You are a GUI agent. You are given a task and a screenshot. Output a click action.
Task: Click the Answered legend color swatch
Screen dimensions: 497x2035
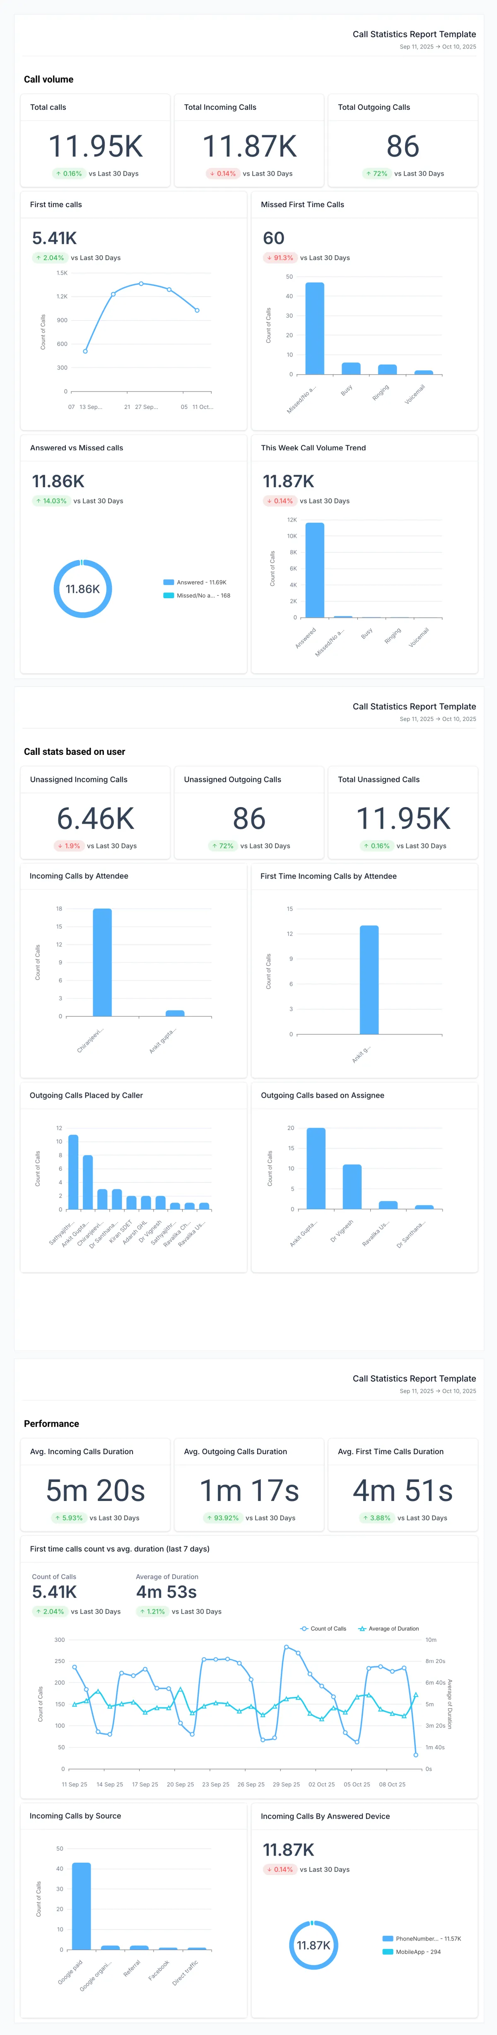point(168,582)
